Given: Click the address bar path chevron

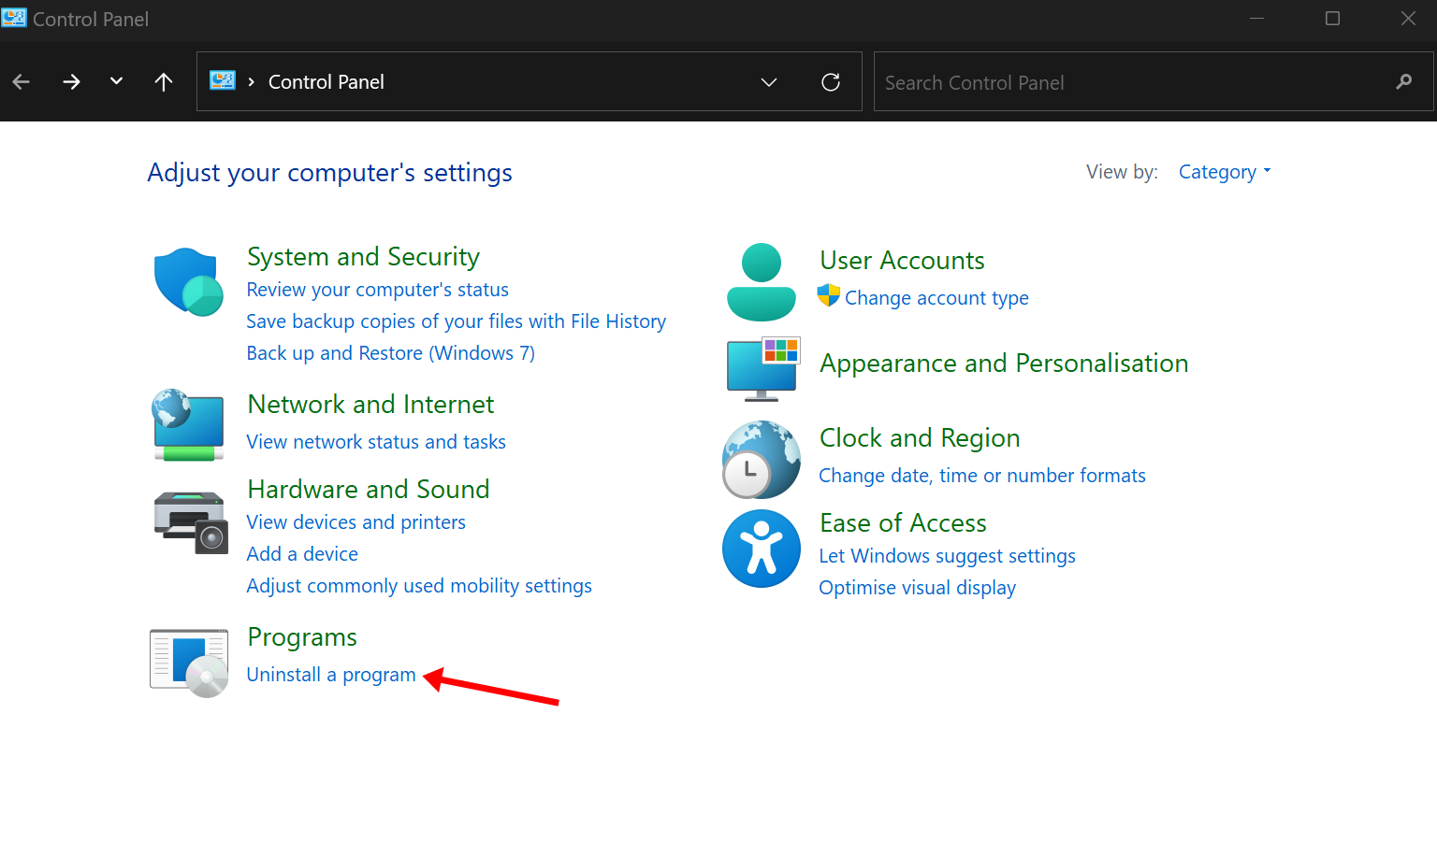Looking at the screenshot, I should point(252,82).
